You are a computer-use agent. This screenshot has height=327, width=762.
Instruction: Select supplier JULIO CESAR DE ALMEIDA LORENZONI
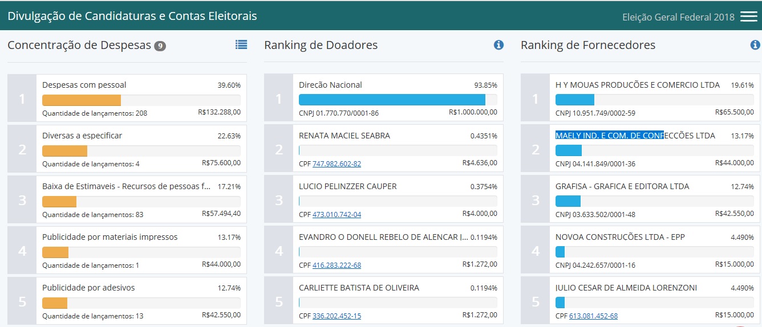point(626,288)
